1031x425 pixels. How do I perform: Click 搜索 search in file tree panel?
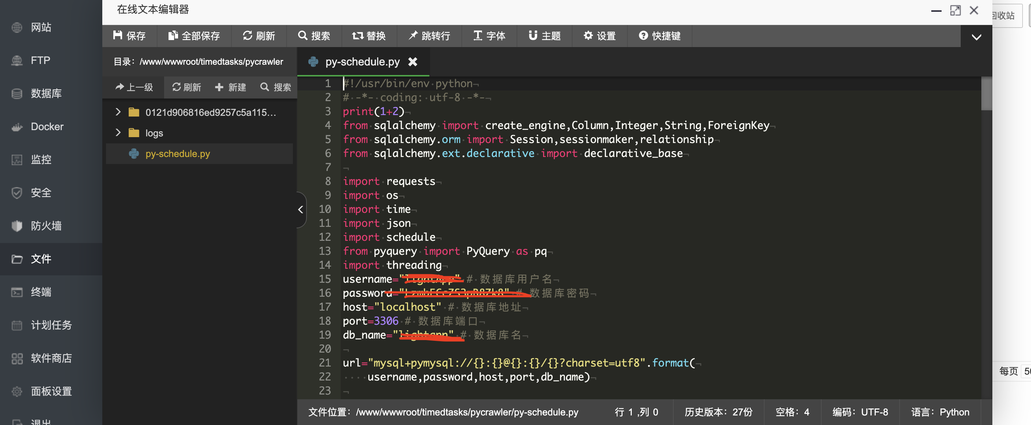click(276, 87)
